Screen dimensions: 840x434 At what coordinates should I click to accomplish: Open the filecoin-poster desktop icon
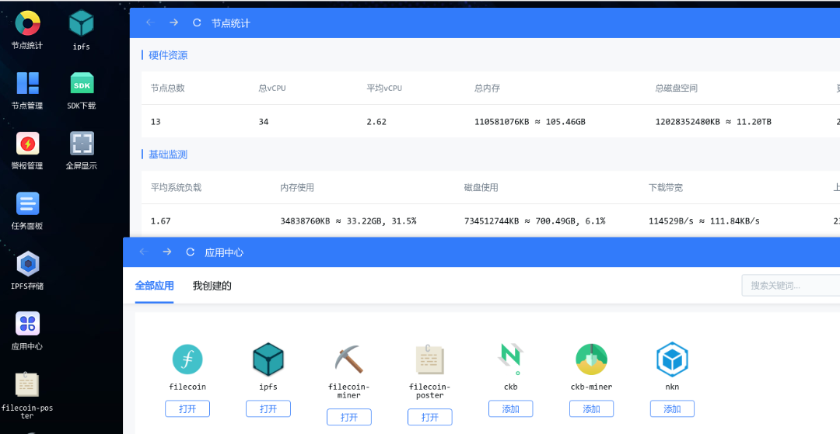(x=27, y=395)
